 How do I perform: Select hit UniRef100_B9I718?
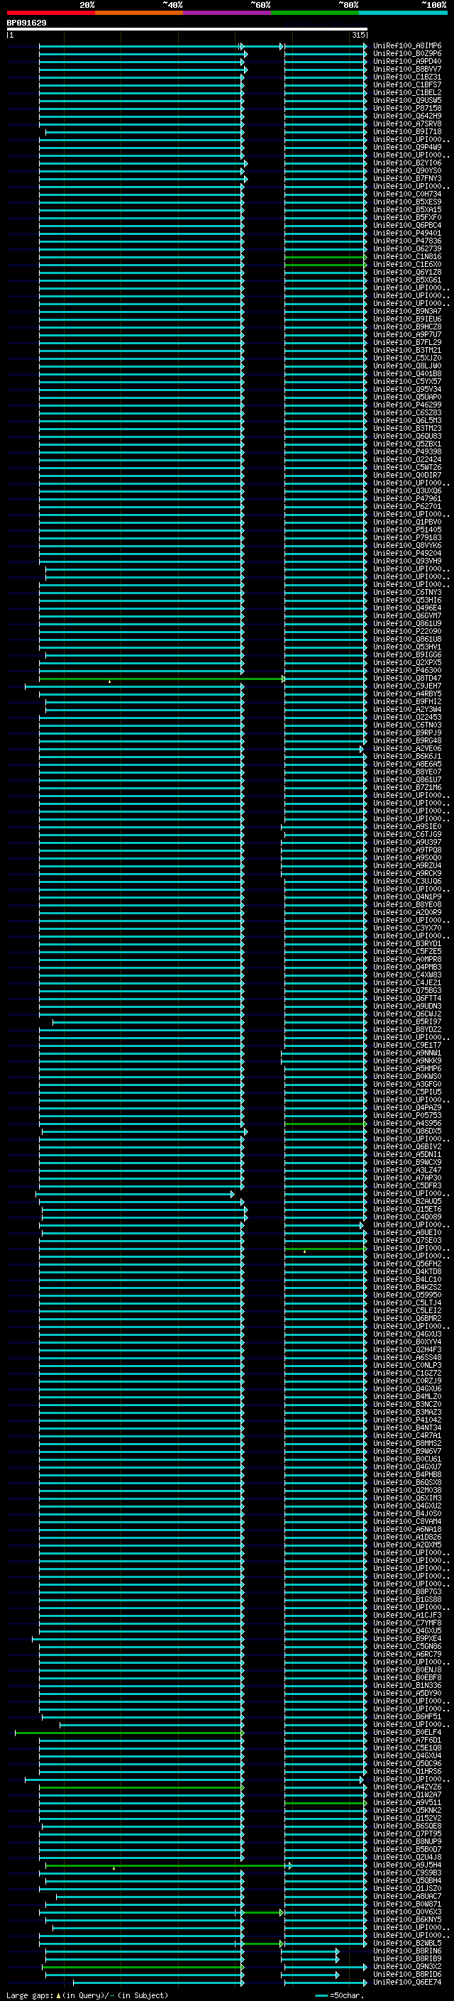[406, 131]
